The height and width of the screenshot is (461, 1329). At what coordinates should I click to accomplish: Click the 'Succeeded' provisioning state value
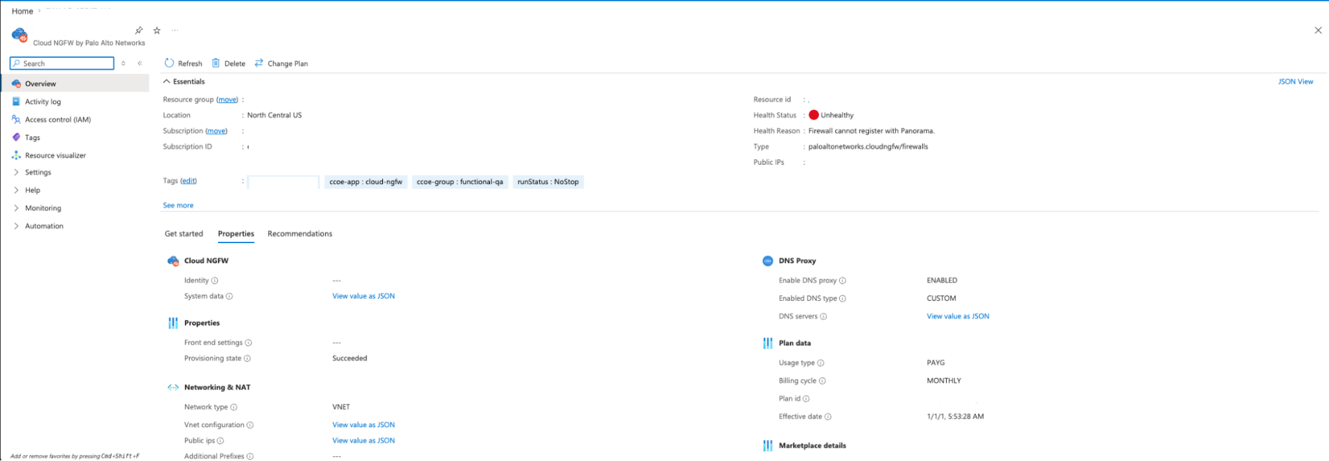click(350, 359)
